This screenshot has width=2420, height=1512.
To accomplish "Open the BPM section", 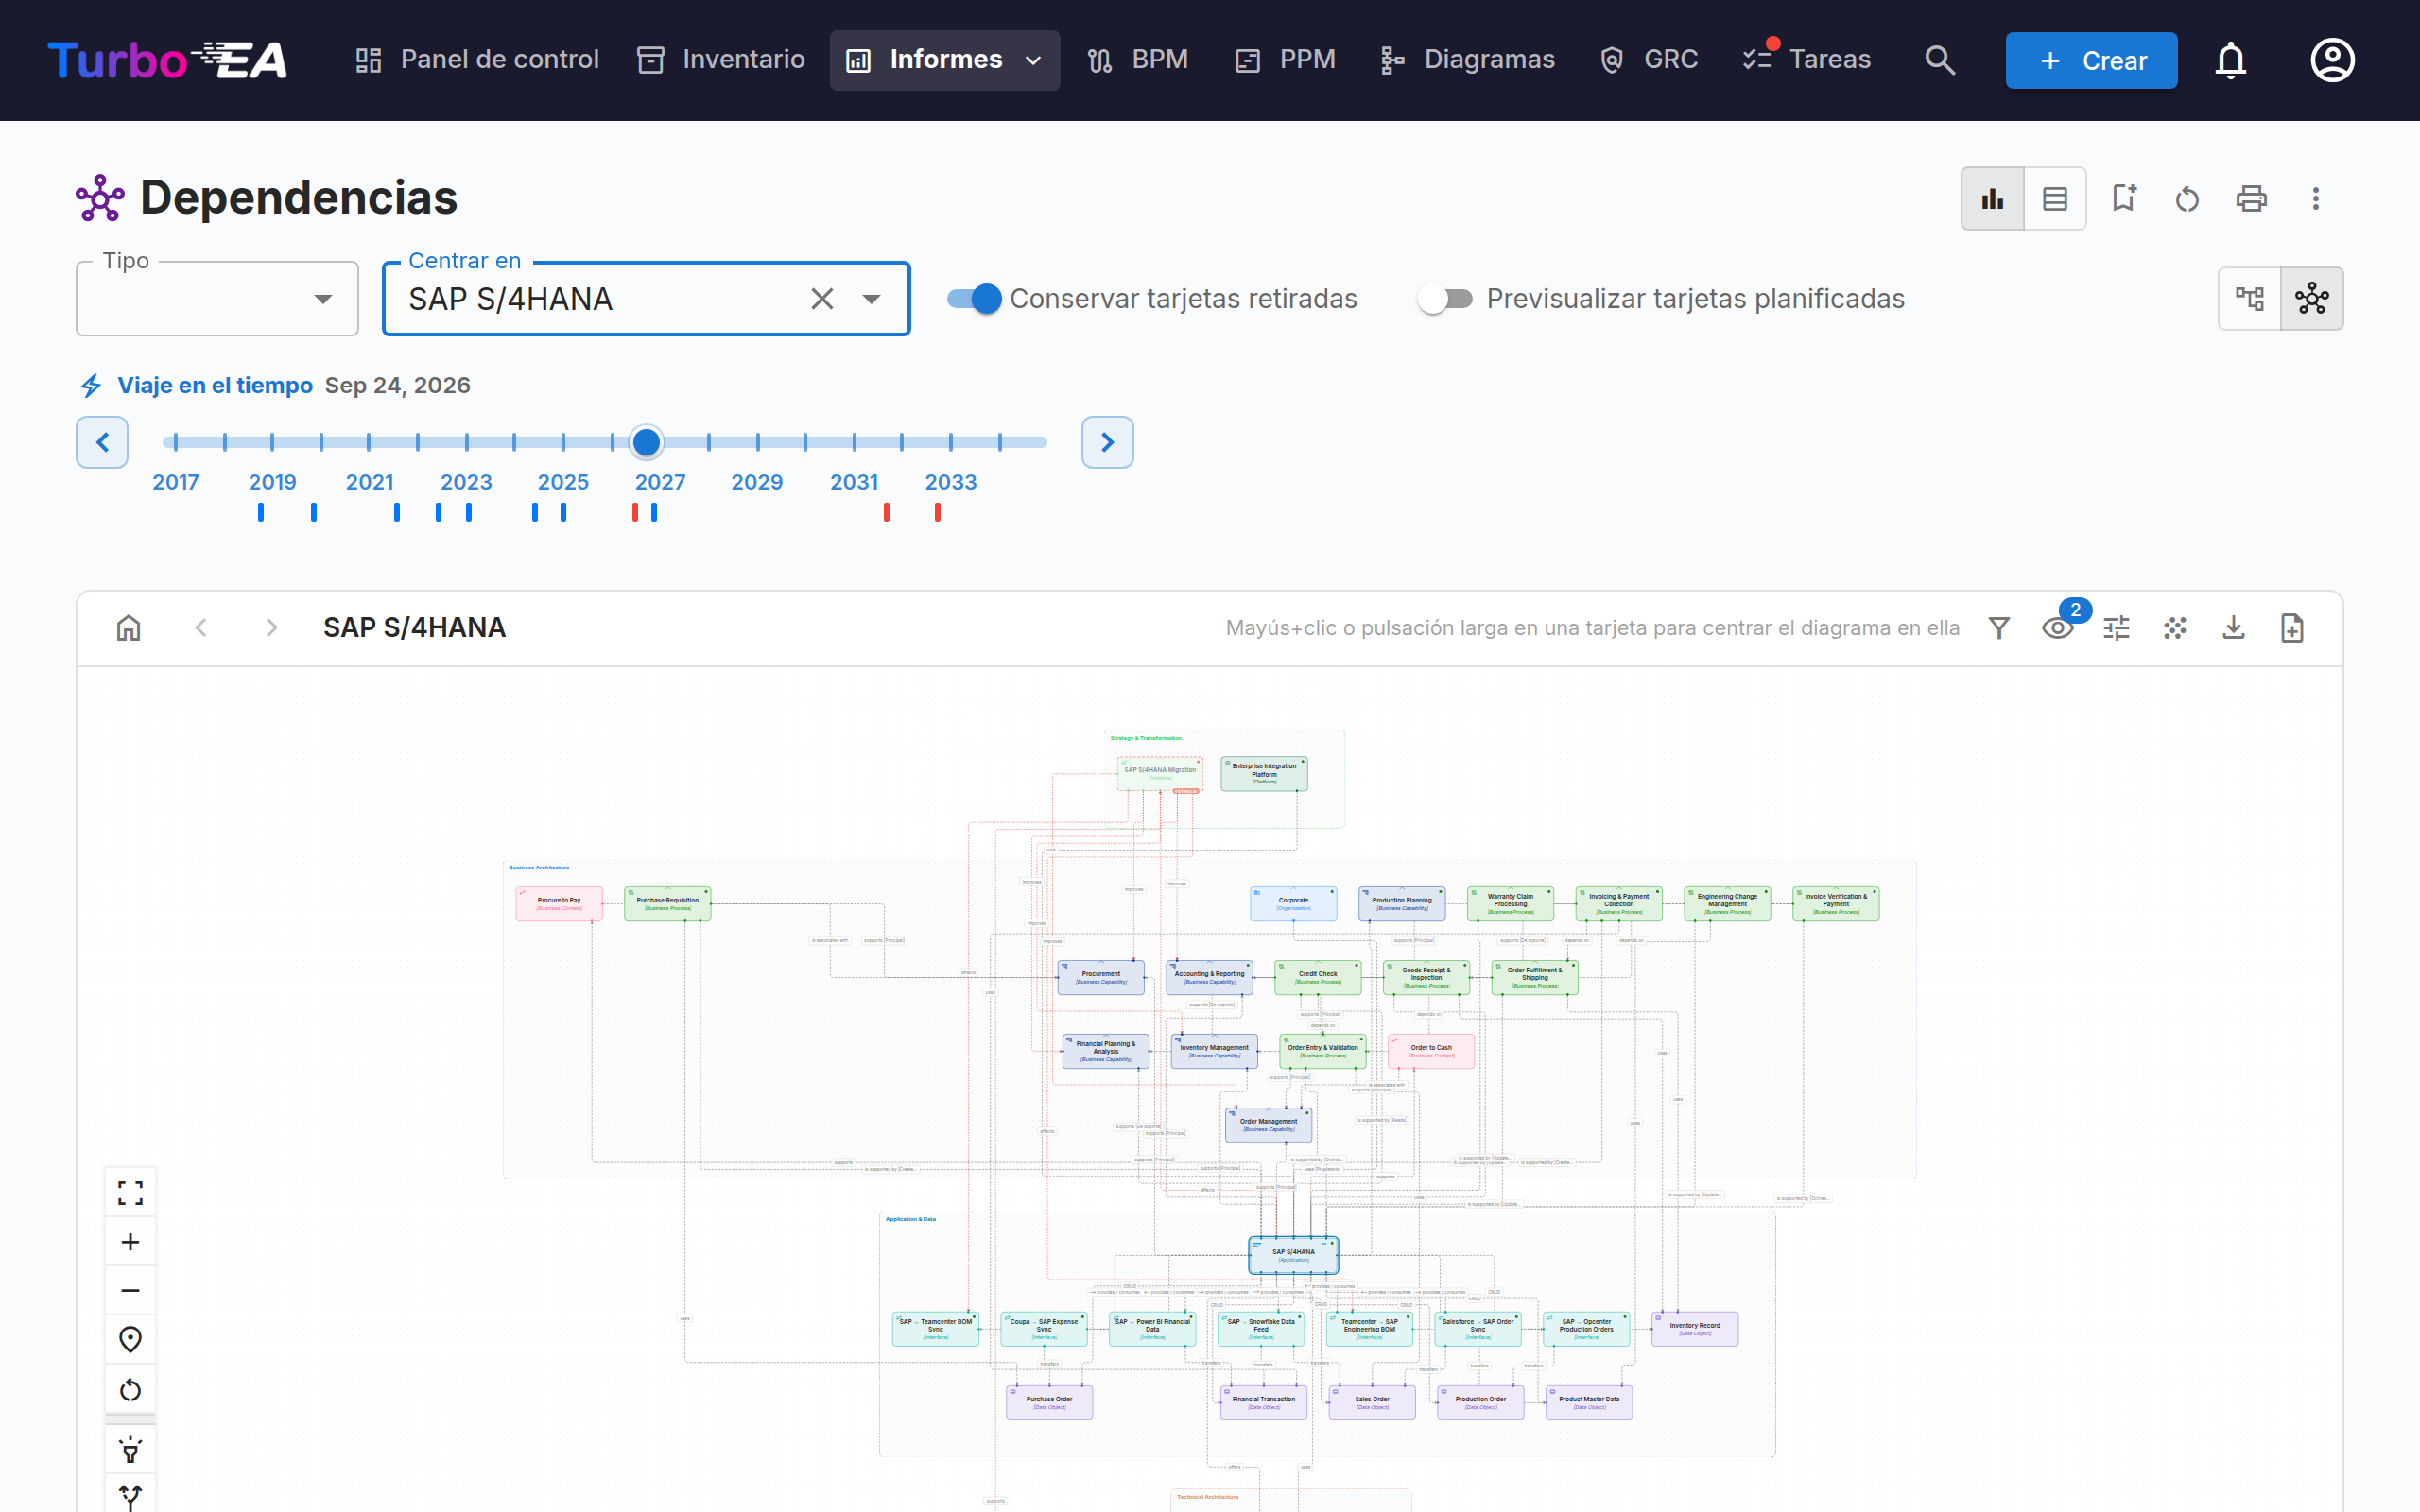I will coord(1138,60).
